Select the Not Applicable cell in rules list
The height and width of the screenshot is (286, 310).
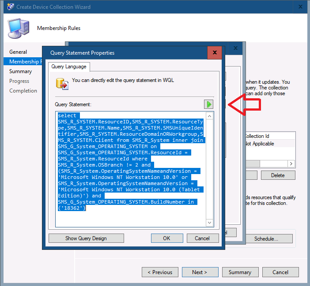(260, 144)
